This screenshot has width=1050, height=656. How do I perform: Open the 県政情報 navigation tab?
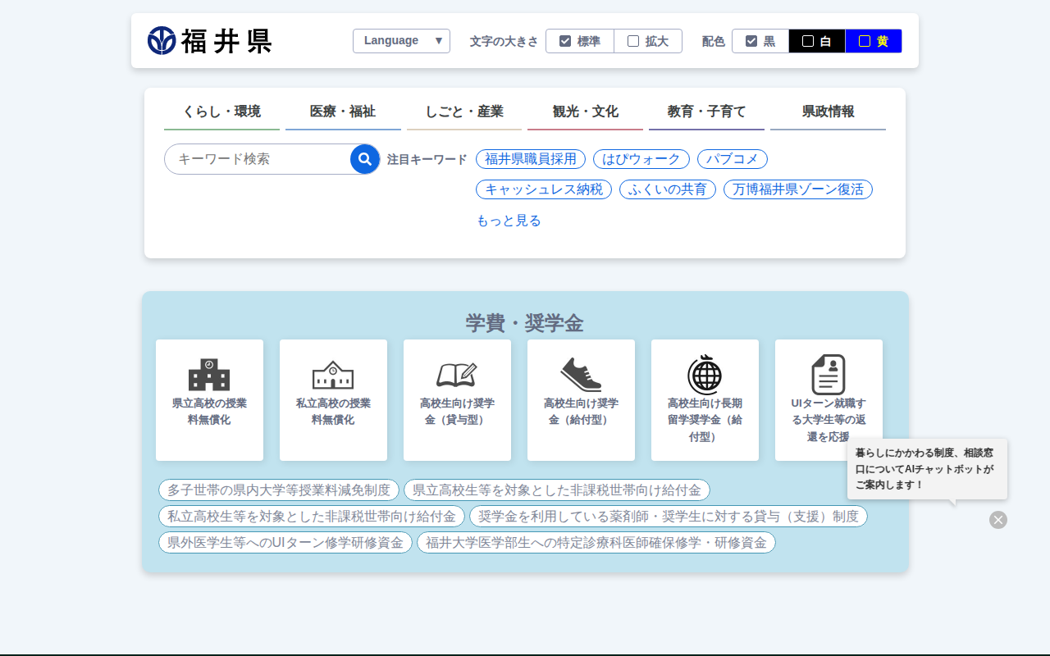coord(828,112)
